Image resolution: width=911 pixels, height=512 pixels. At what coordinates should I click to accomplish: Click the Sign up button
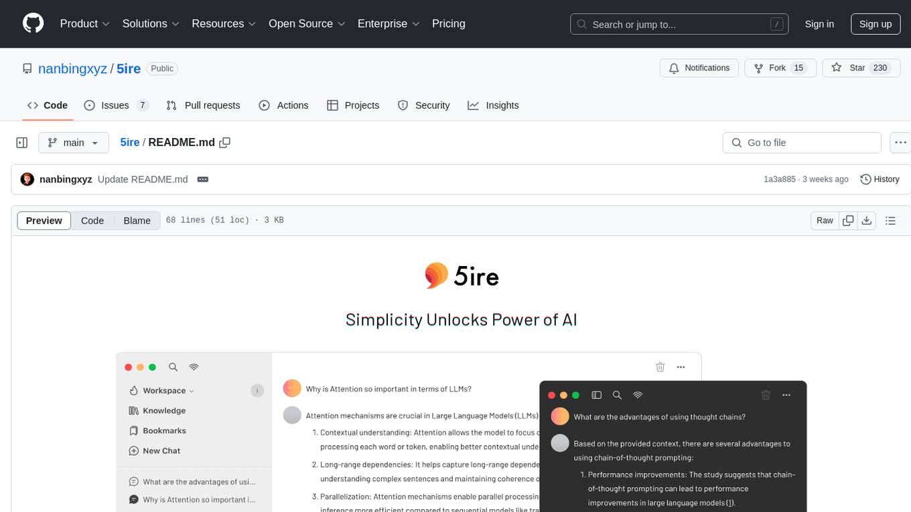875,24
